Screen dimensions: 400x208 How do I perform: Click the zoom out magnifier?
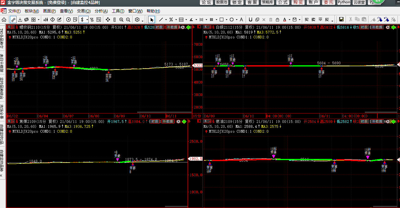(x=128, y=20)
